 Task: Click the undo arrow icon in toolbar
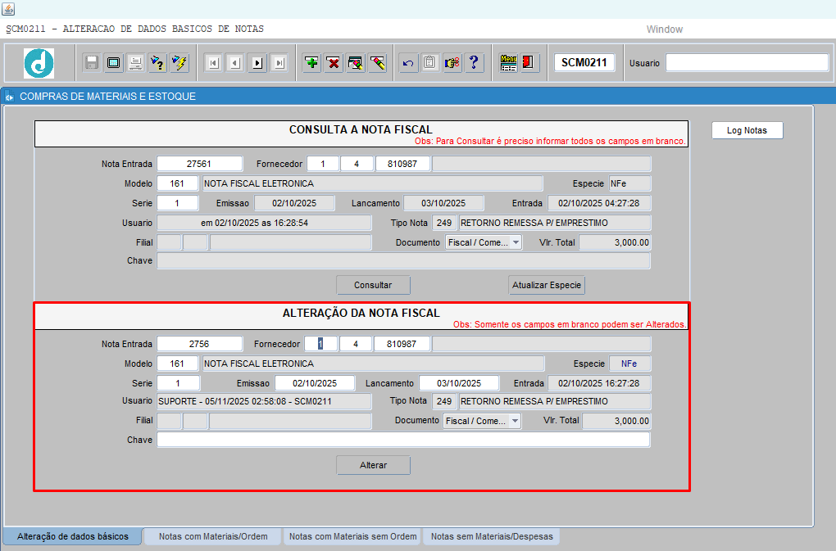click(408, 63)
